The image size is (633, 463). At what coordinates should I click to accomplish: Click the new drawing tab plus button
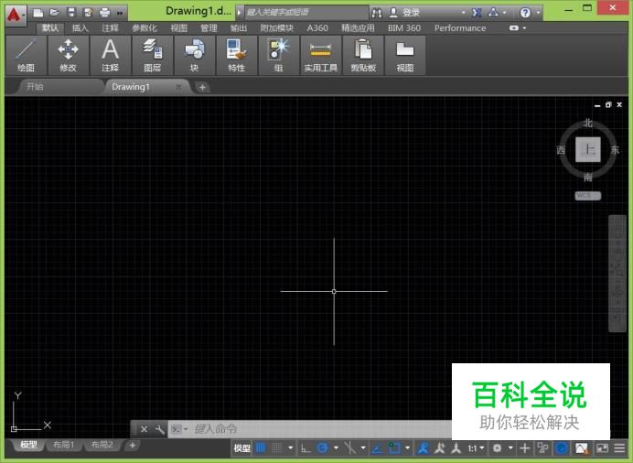coord(202,87)
